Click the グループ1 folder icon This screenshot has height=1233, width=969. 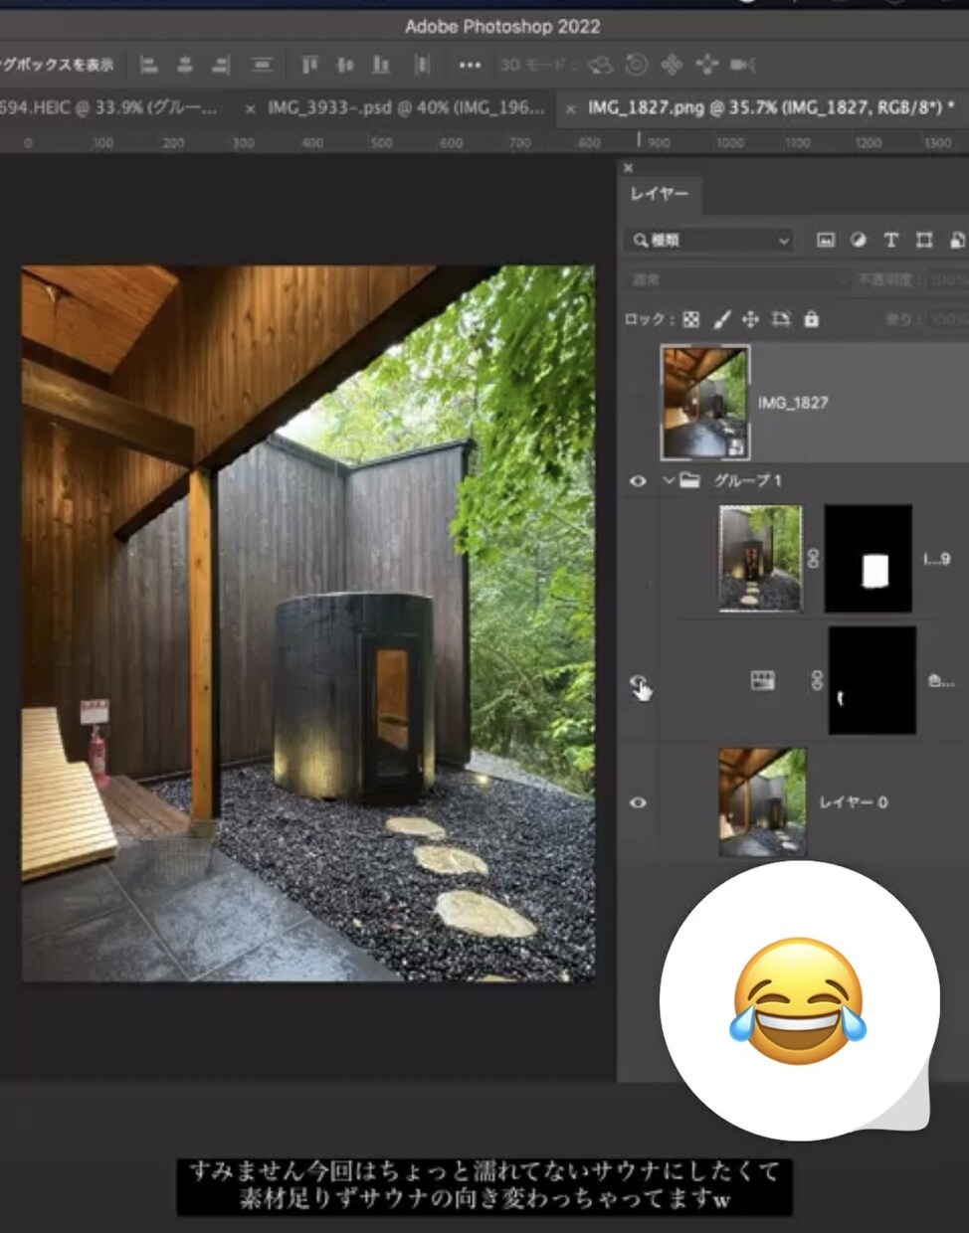(689, 480)
